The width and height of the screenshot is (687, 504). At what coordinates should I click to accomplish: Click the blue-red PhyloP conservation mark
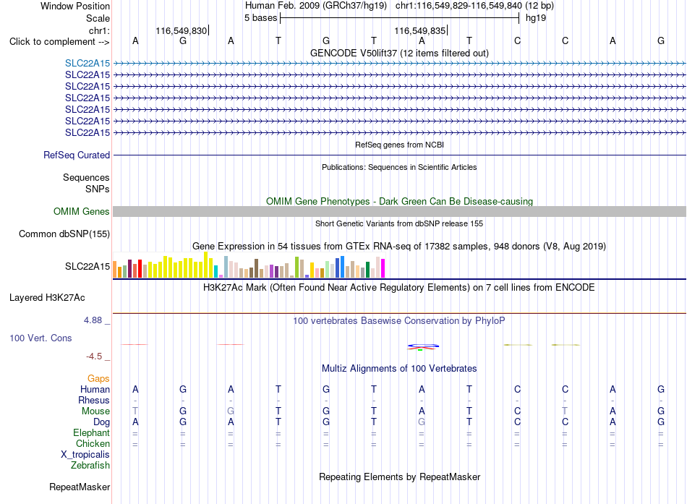click(x=423, y=347)
